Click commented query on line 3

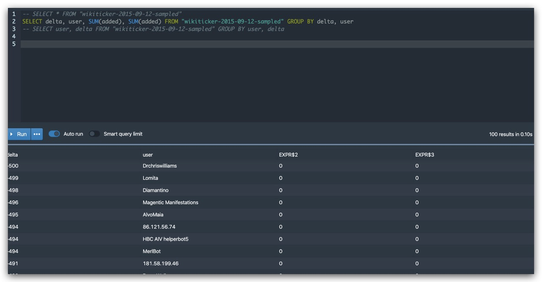(x=153, y=29)
